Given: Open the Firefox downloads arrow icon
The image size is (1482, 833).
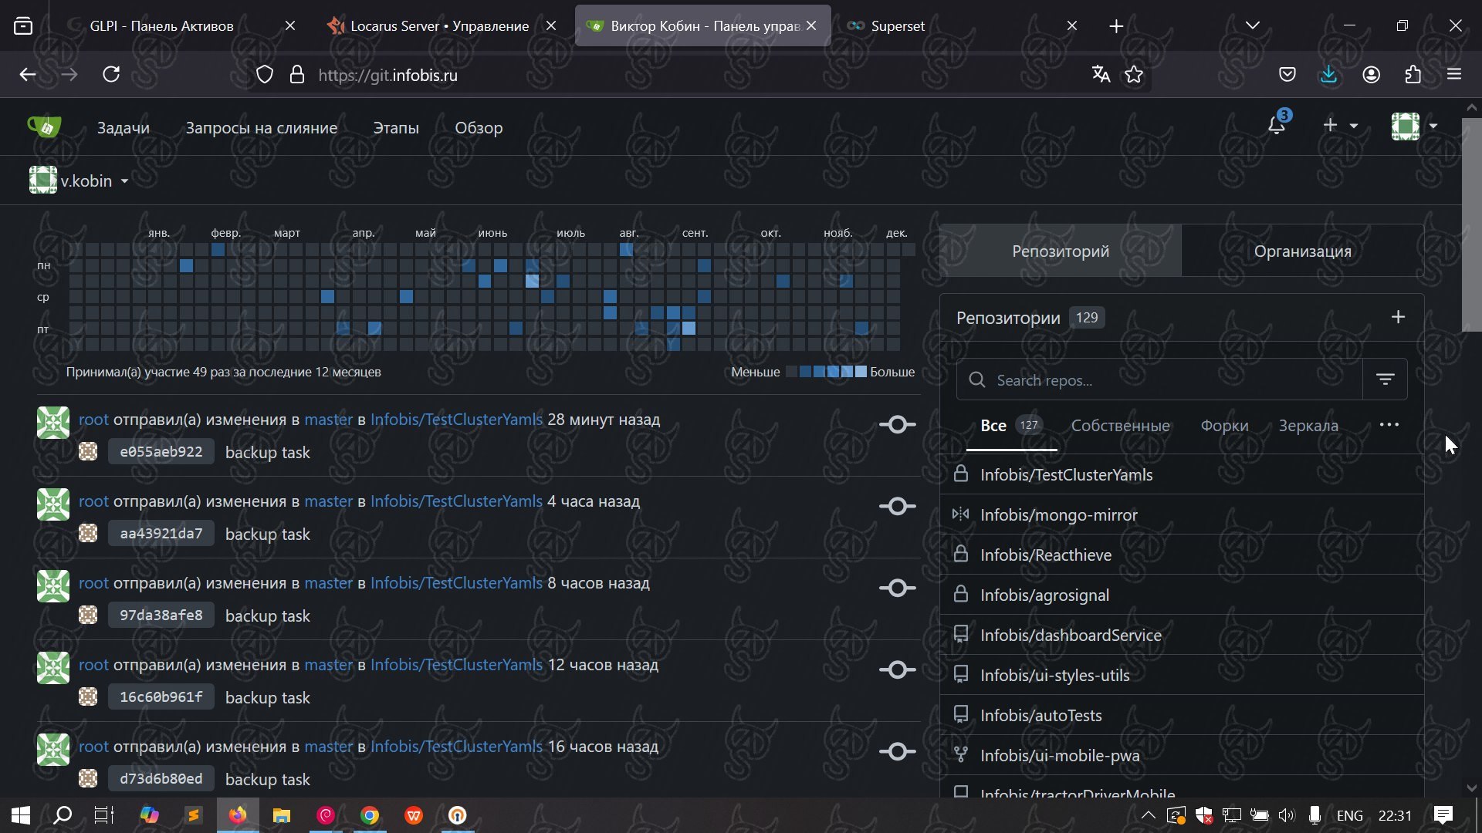Looking at the screenshot, I should point(1328,75).
